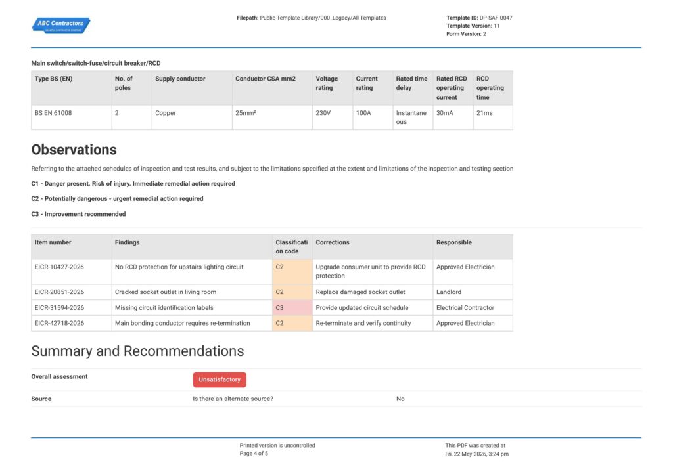
Task: Click the 'Instantaneous' time delay value
Action: coord(411,118)
